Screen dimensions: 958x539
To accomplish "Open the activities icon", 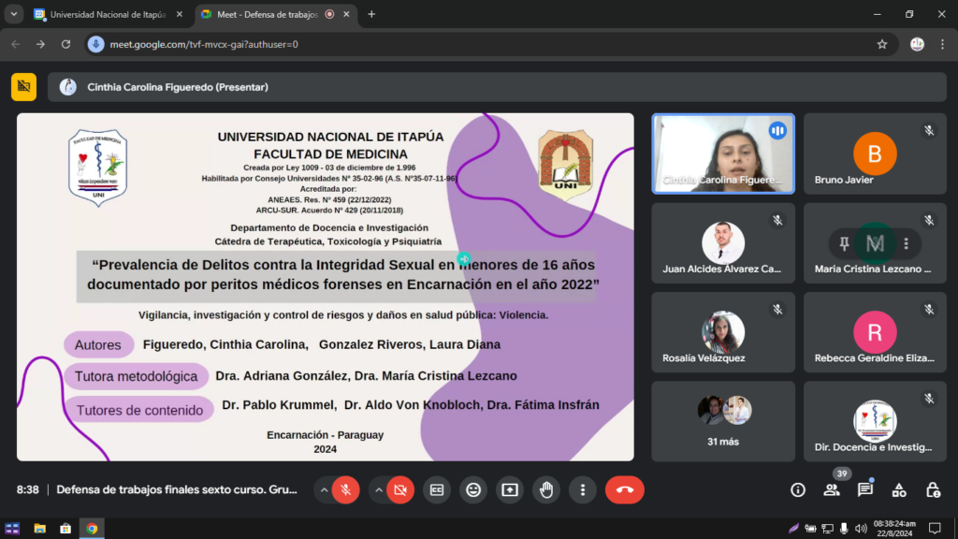I will [x=899, y=489].
